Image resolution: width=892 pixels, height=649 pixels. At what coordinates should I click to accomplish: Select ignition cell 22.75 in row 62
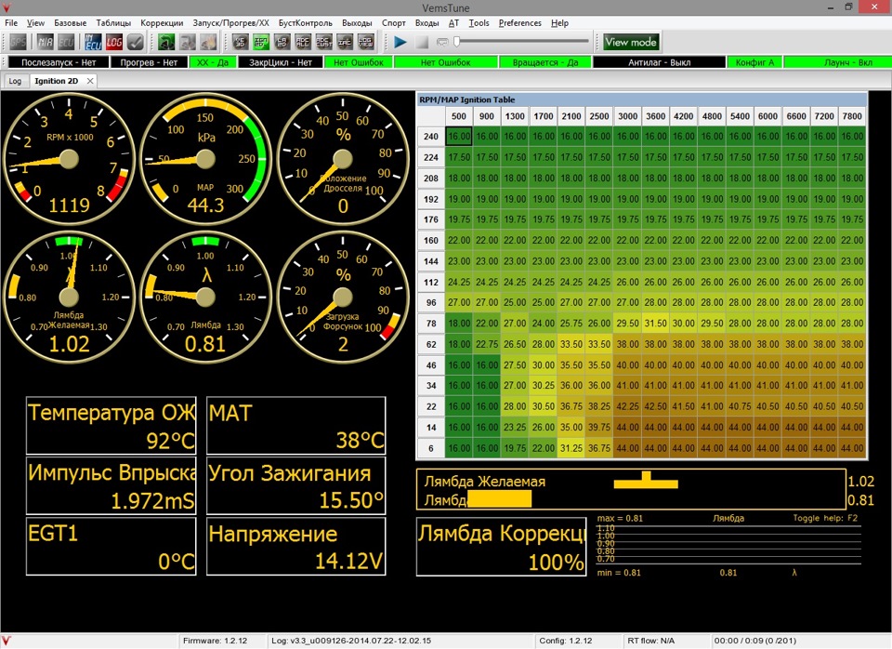pos(487,344)
